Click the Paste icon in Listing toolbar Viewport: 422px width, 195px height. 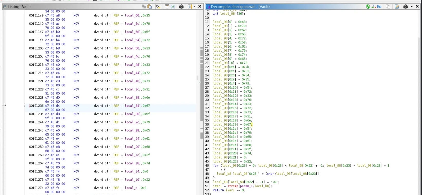tap(150, 7)
